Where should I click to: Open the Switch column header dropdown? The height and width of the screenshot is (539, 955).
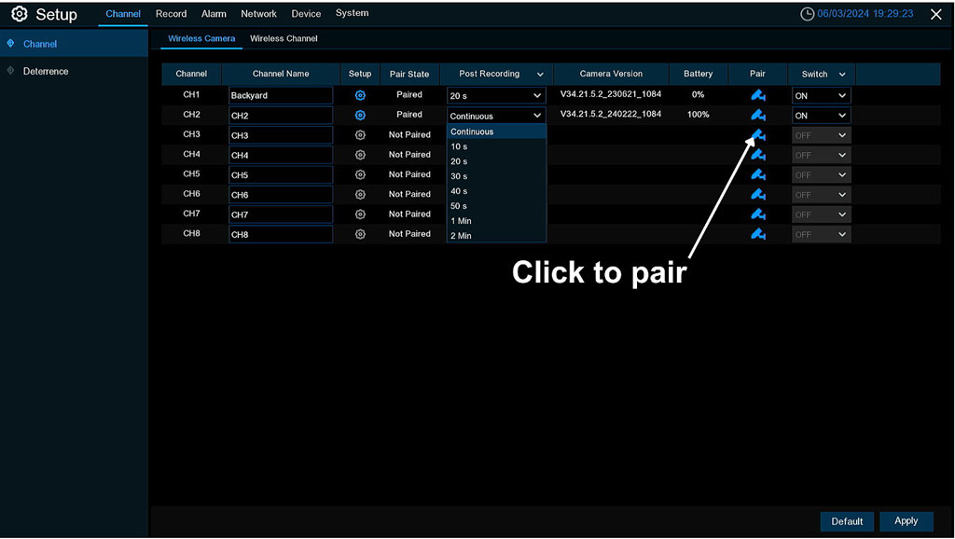coord(841,75)
